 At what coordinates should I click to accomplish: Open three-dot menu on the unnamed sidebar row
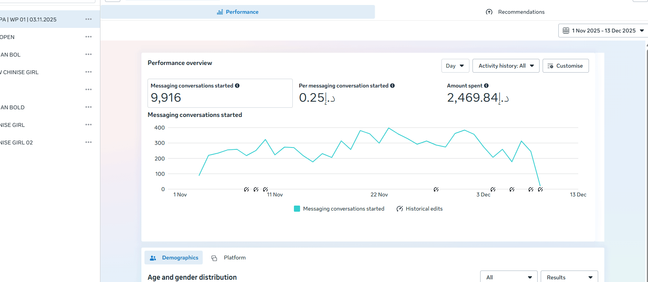[89, 89]
